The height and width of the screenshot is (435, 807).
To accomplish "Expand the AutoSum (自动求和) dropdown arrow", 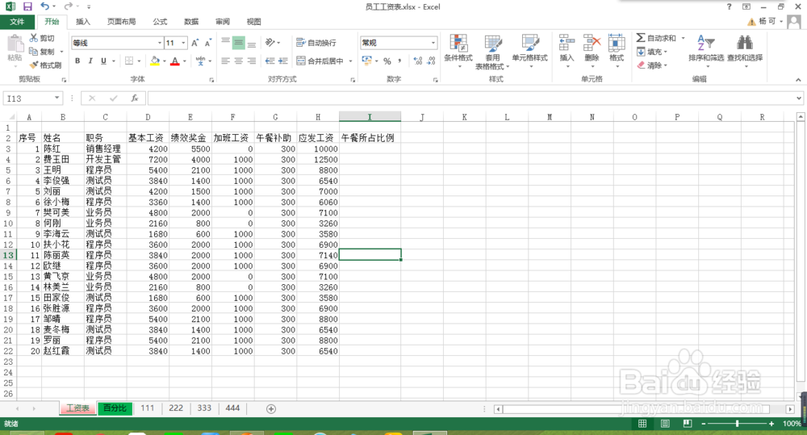I will 684,38.
